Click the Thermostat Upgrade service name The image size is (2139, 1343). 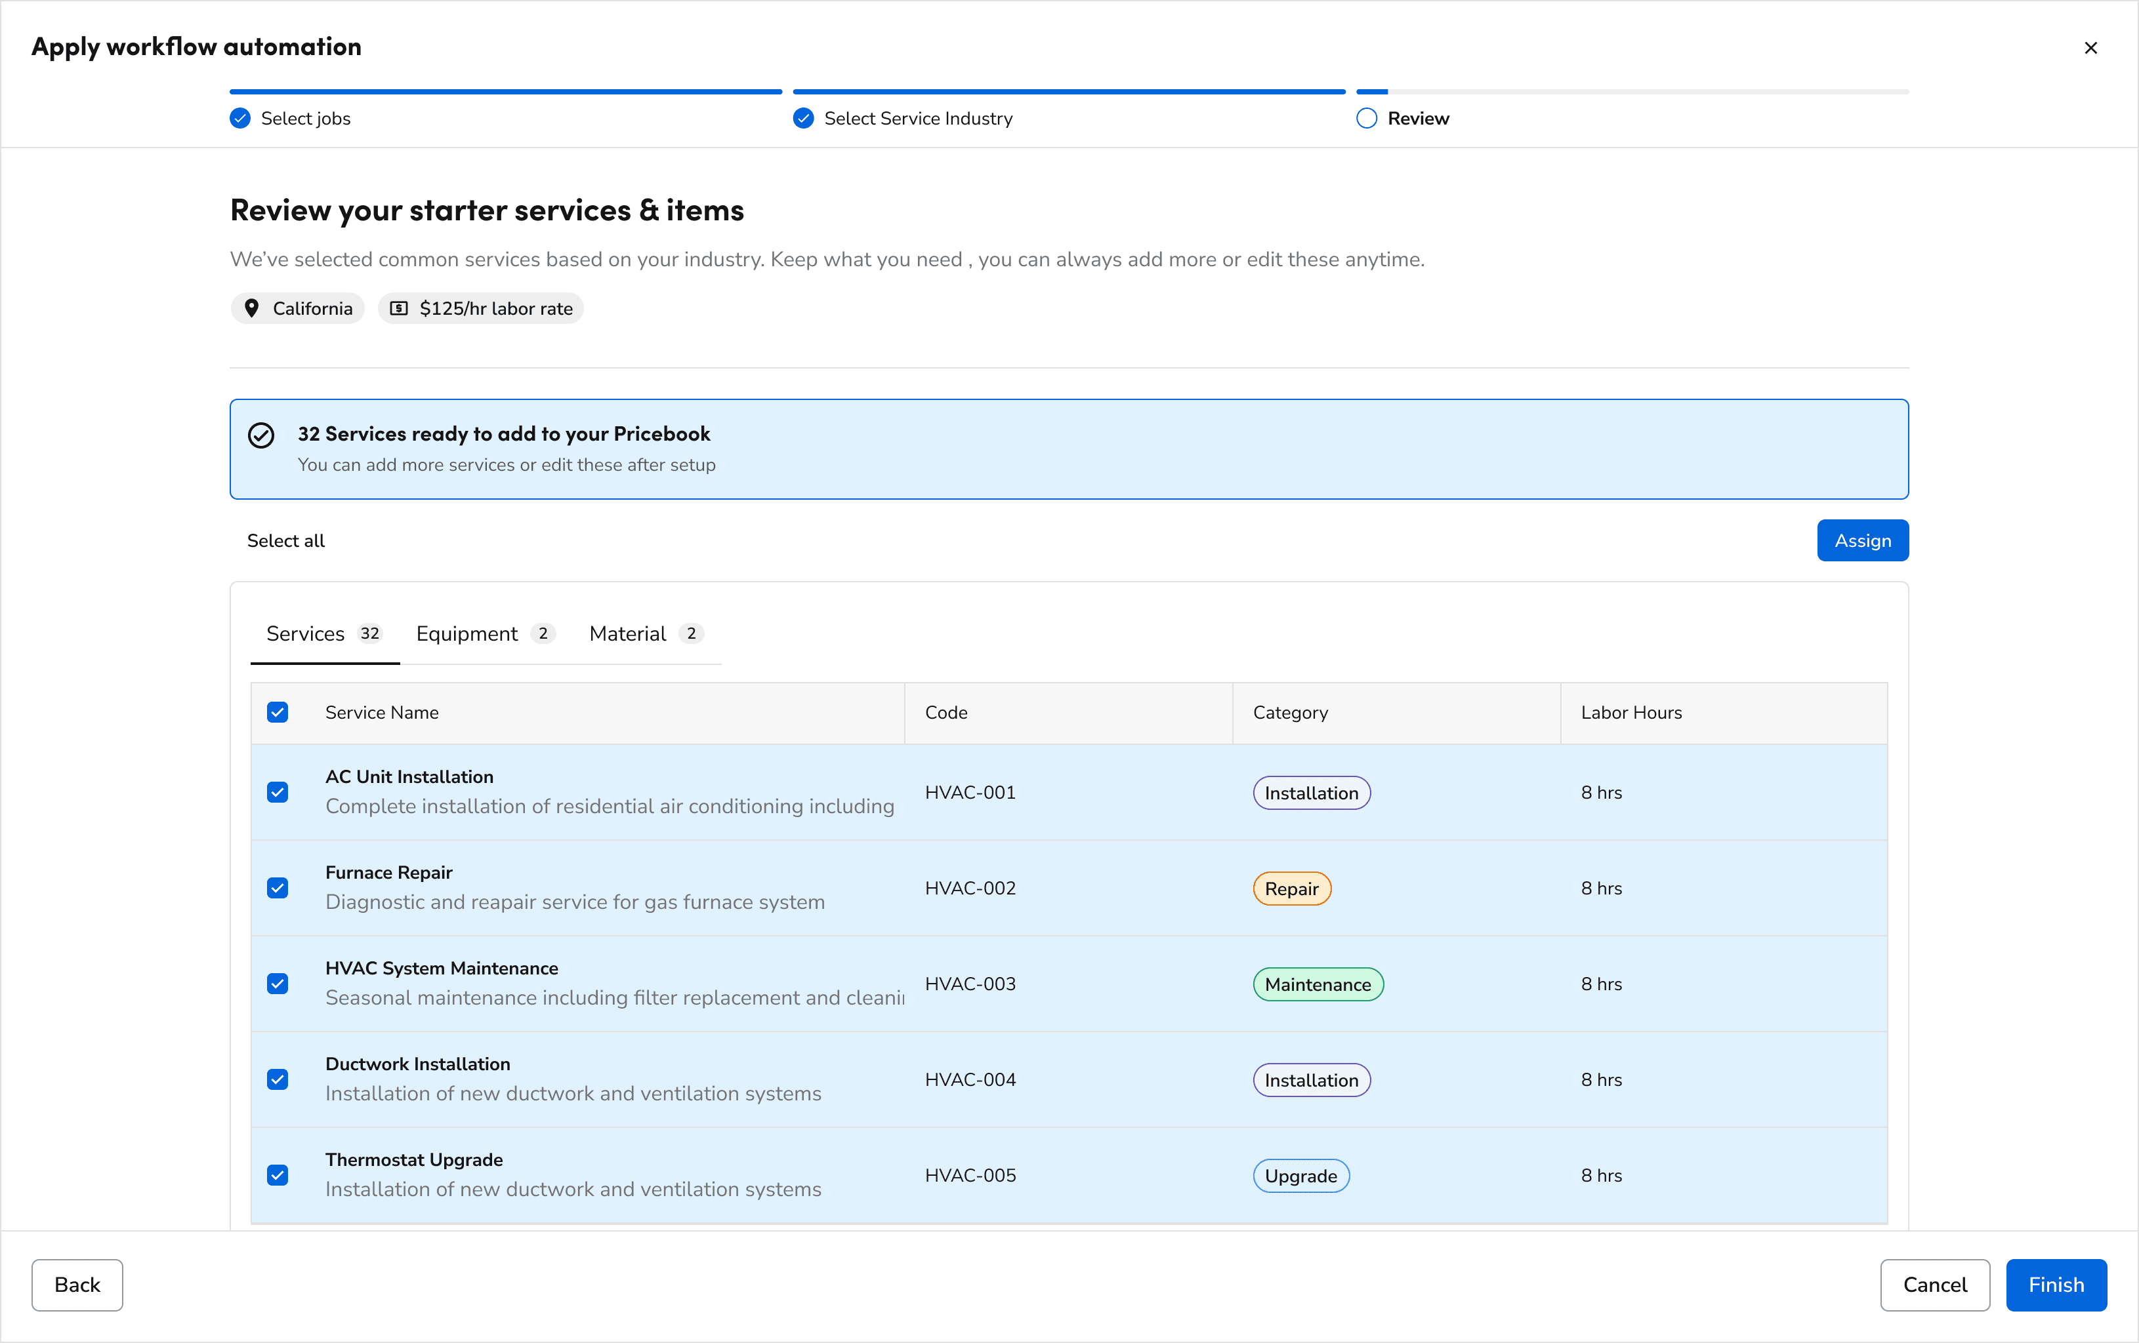point(414,1160)
